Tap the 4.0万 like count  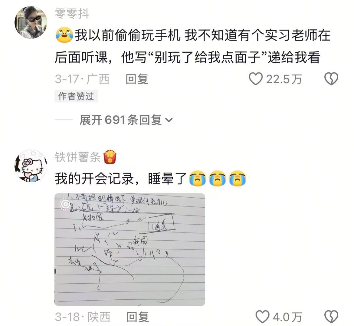pos(287,317)
